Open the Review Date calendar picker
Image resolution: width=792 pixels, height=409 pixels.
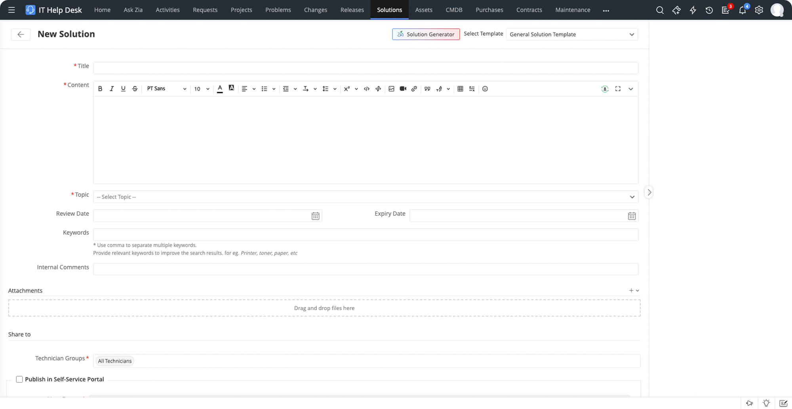[x=315, y=216]
